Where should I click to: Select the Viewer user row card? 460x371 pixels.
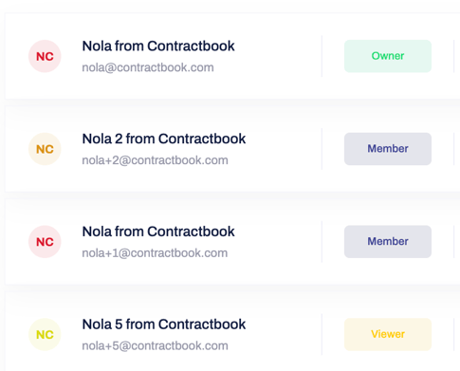[x=232, y=331]
